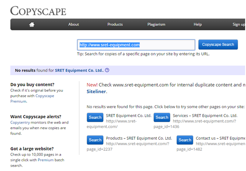
Task: Search the Products – SRET Equipment page
Action: (95, 140)
